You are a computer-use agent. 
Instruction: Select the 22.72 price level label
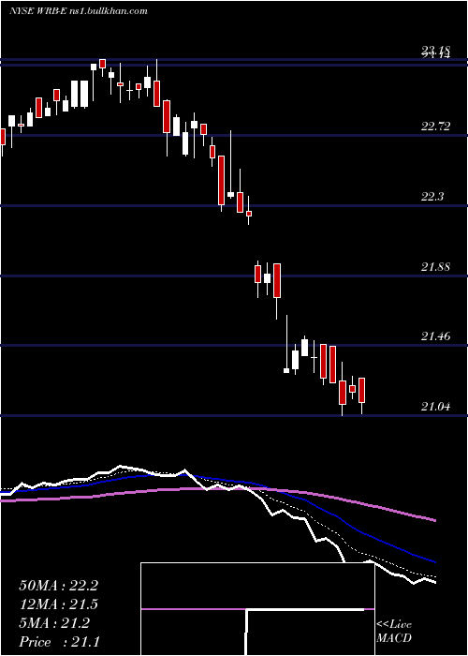pos(436,126)
